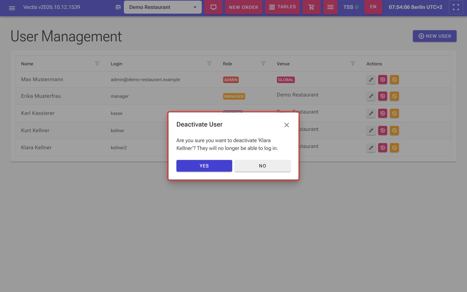The image size is (467, 292).
Task: Deactivate user Karl Kassierer
Action: [x=394, y=113]
